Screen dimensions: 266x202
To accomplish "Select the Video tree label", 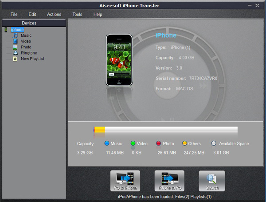I will [x=26, y=41].
